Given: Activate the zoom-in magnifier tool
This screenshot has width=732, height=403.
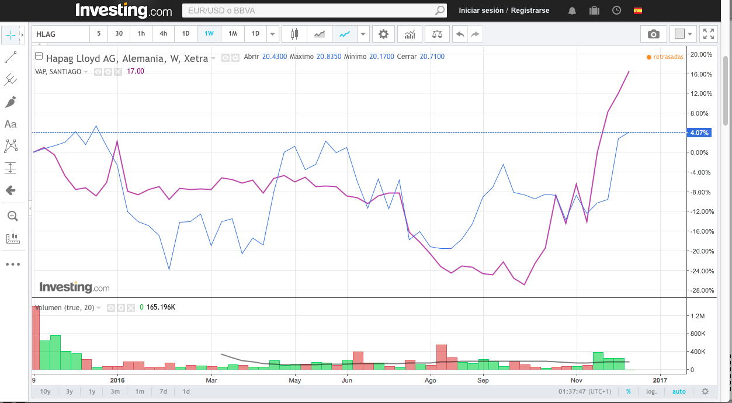Looking at the screenshot, I should click(12, 216).
